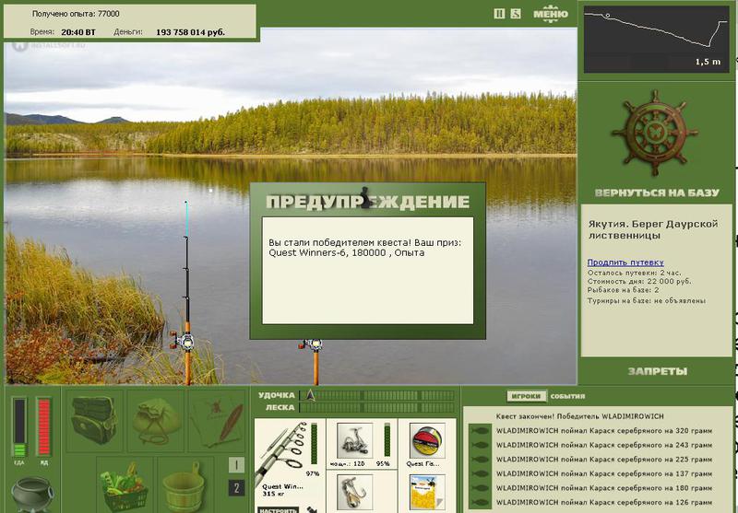Viewport: 738px width, 513px height.
Task: Open the ЗАПРЕТЫ restrictions panel
Action: coord(658,371)
